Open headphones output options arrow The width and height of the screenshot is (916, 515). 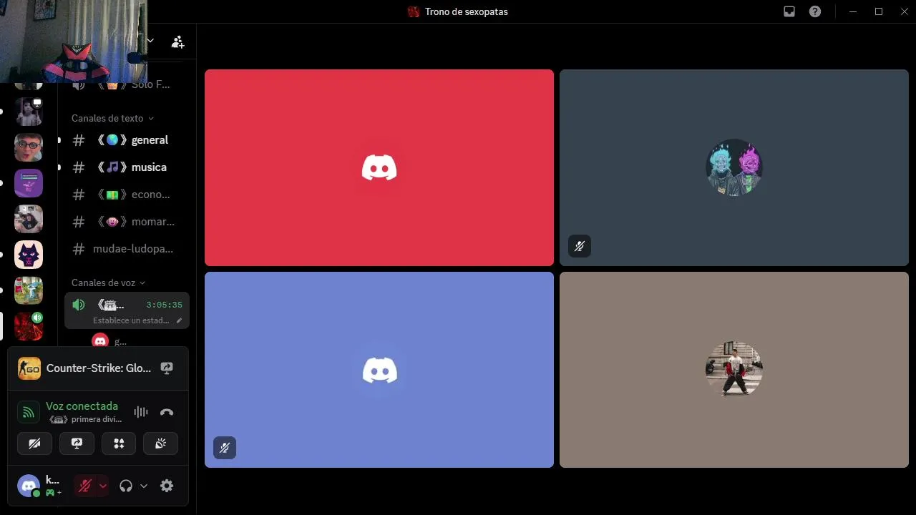click(x=144, y=486)
